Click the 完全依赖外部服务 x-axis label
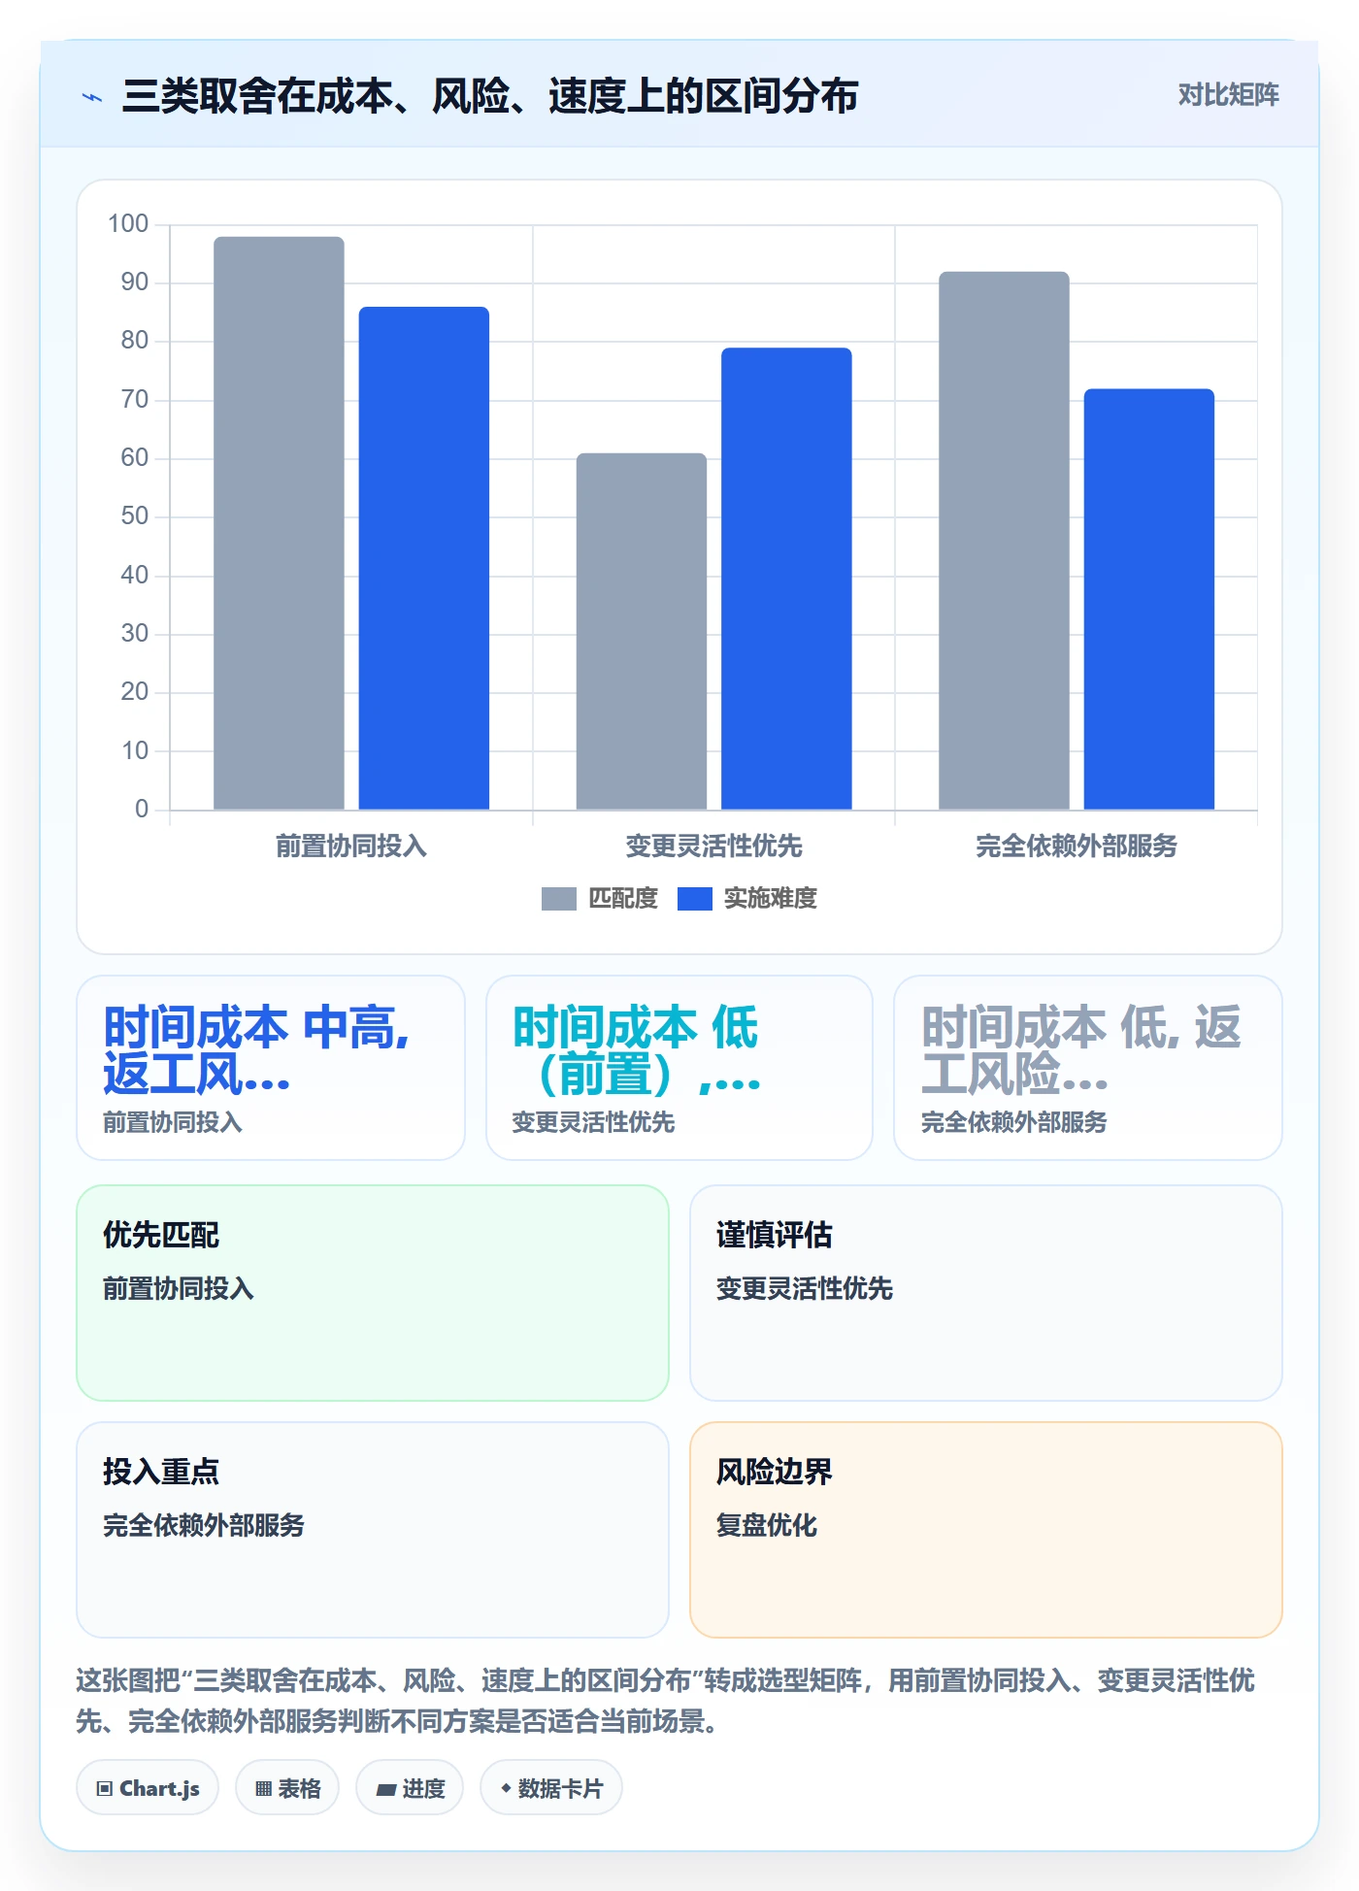This screenshot has height=1891, width=1359. tap(1077, 846)
